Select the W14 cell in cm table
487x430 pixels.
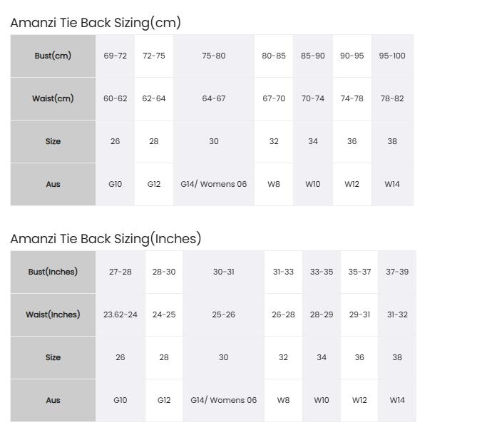[x=392, y=184]
